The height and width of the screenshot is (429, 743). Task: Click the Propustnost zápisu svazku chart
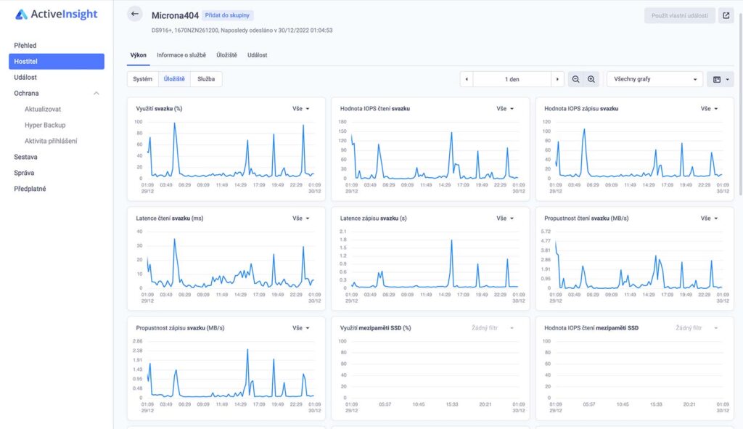click(226, 369)
